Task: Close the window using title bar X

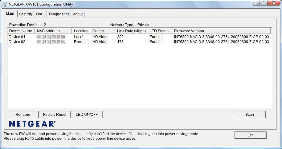Action: click(x=273, y=3)
